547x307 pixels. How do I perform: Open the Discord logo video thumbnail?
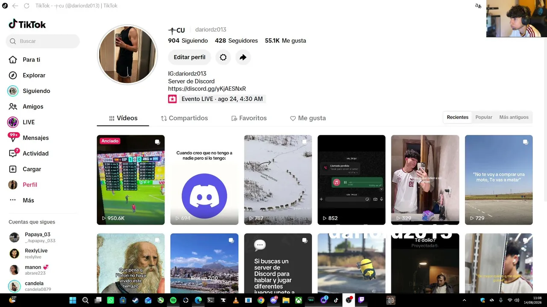[x=204, y=180]
